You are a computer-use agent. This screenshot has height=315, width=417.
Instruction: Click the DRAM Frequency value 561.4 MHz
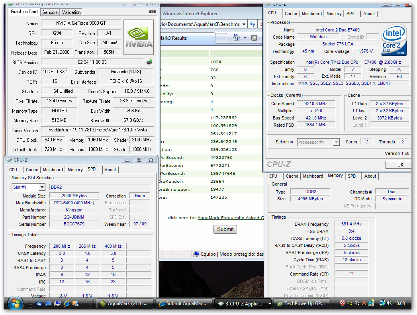pyautogui.click(x=351, y=224)
